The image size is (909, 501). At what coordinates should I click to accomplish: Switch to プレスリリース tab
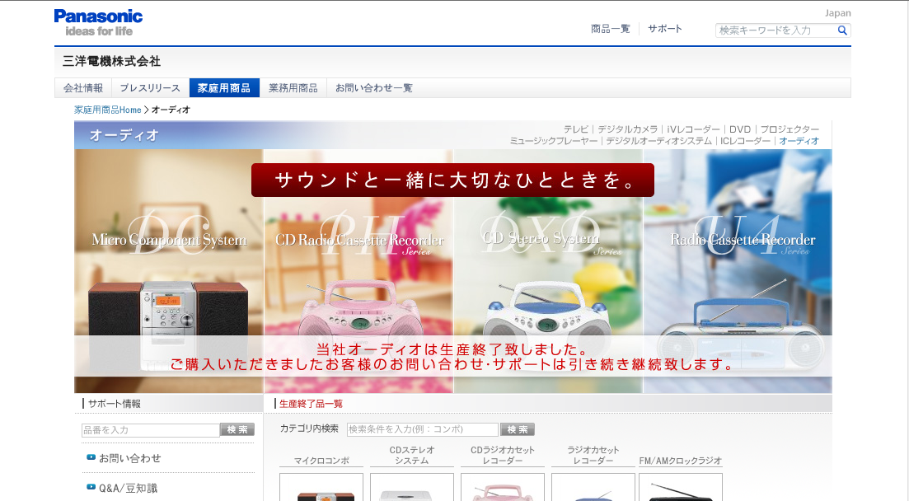[x=150, y=88]
